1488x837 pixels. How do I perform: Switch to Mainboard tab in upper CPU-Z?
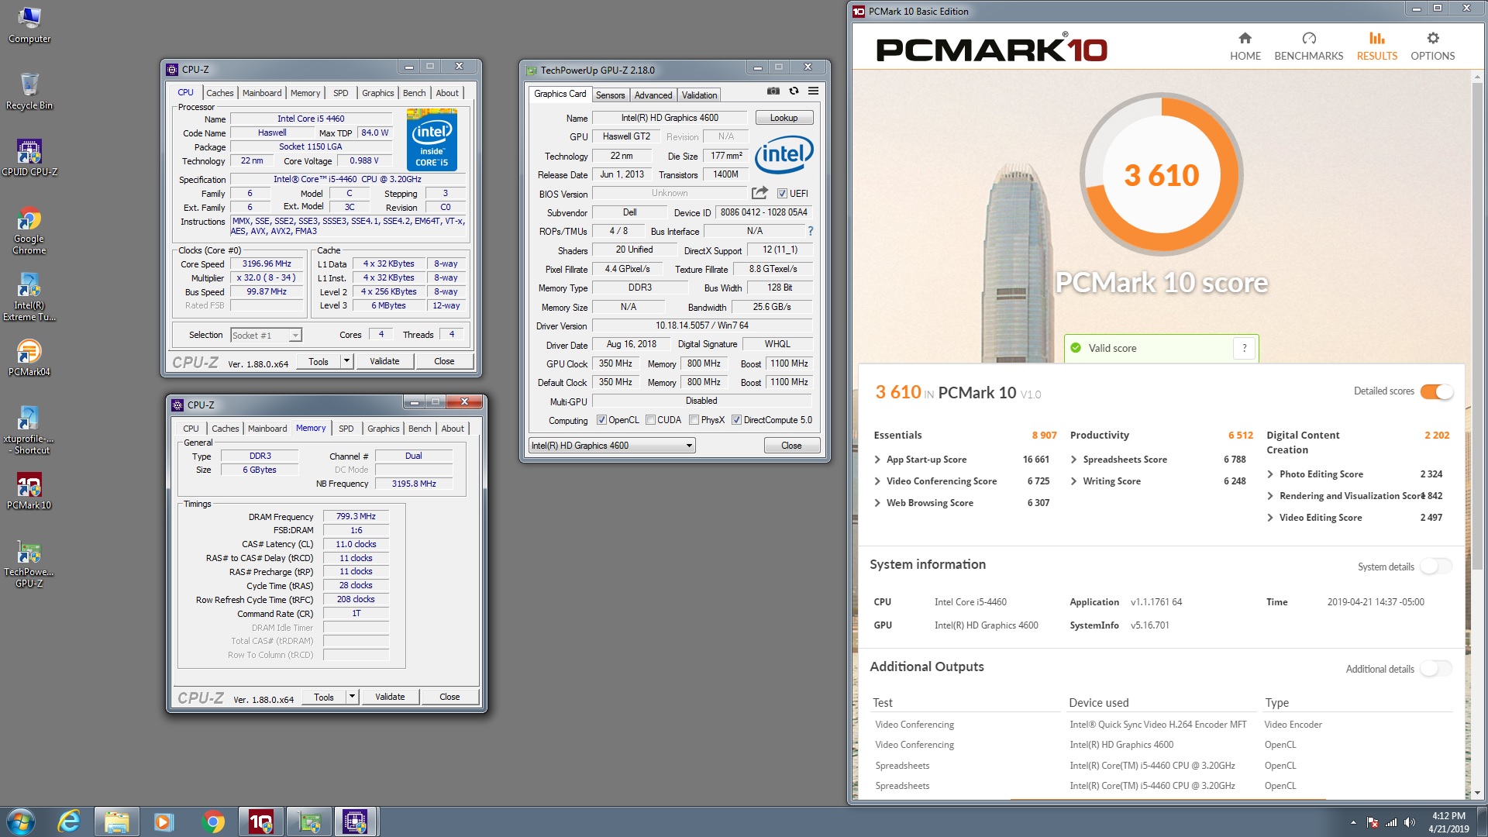click(262, 93)
